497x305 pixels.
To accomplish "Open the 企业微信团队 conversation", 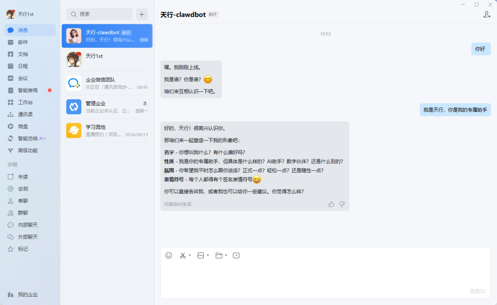I will tap(107, 83).
